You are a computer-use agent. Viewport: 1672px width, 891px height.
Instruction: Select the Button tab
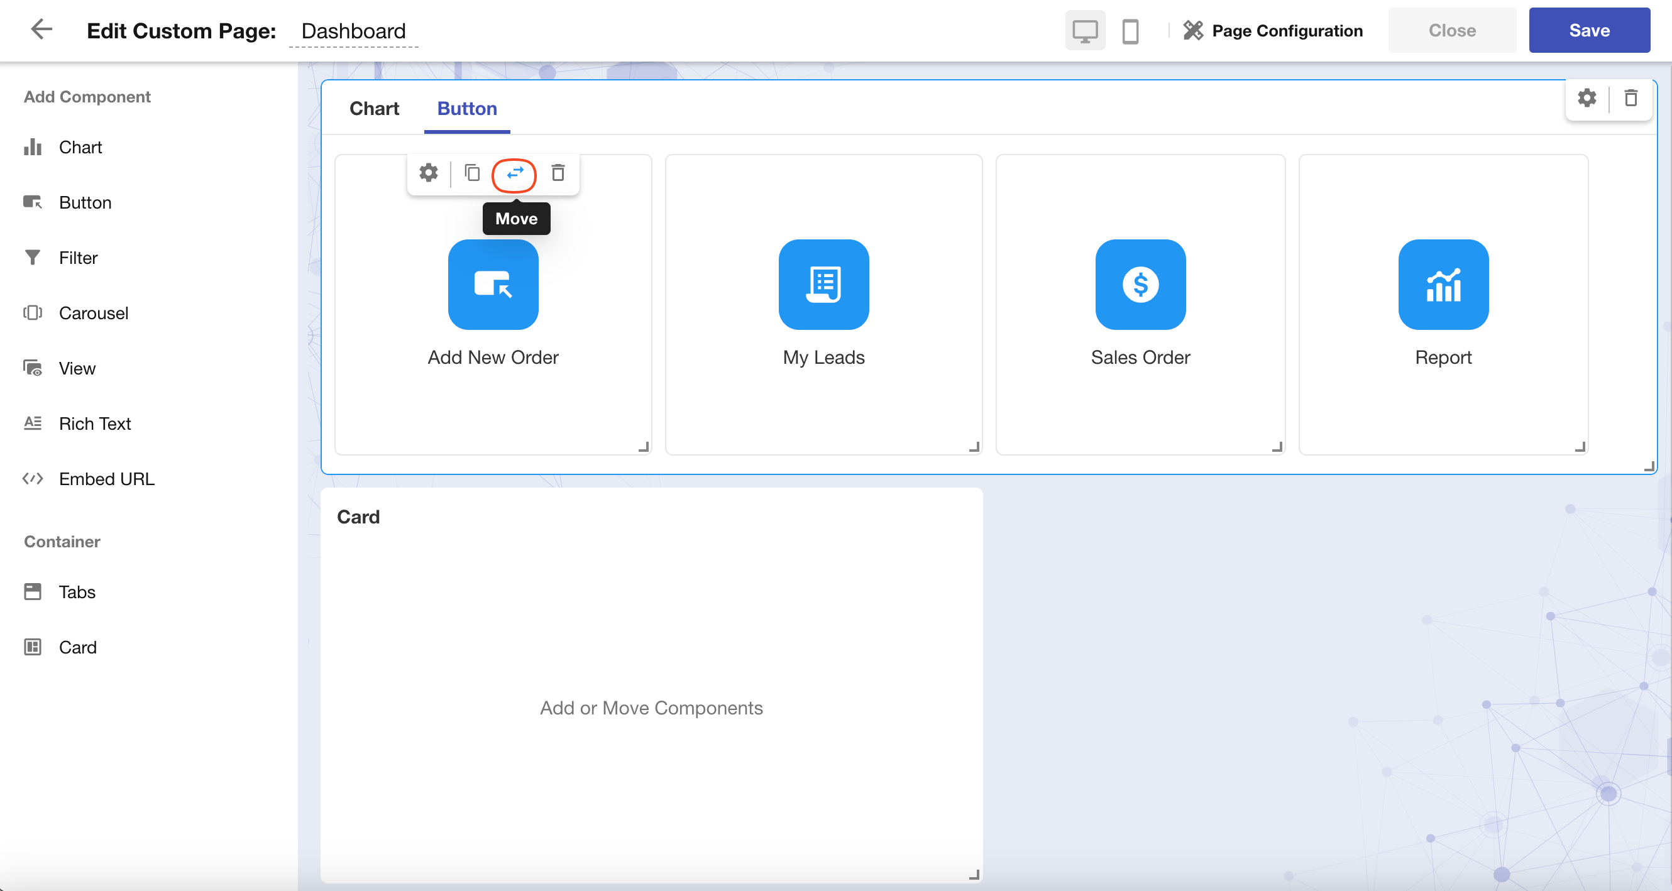[x=466, y=108]
